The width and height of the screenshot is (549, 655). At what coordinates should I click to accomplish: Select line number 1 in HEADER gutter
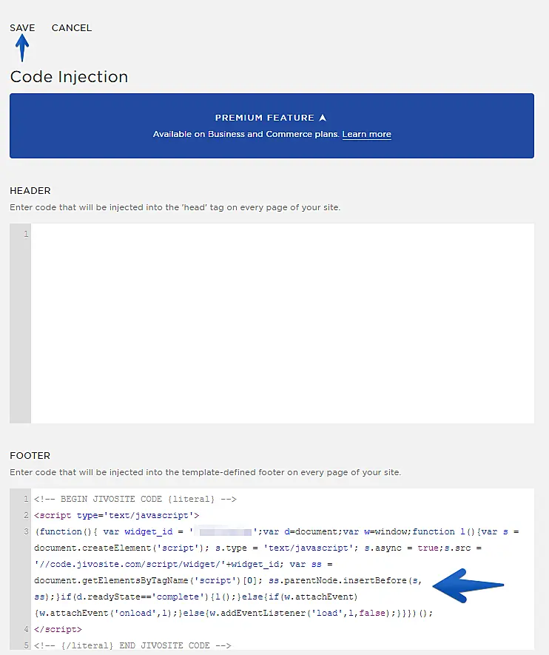[x=26, y=234]
